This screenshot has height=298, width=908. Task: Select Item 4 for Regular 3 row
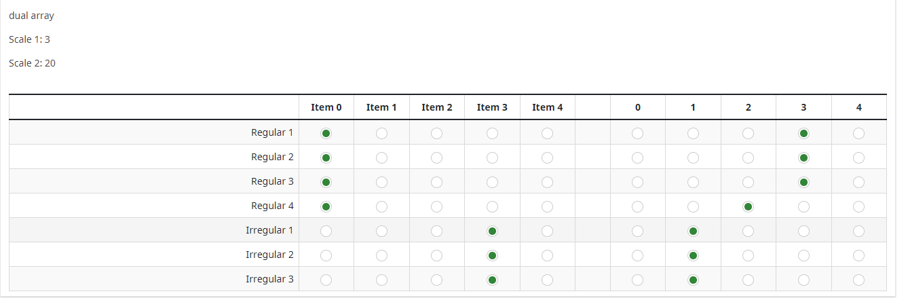547,182
